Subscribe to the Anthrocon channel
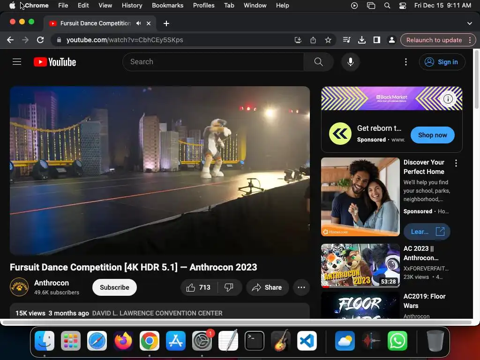480x360 pixels. (x=114, y=287)
